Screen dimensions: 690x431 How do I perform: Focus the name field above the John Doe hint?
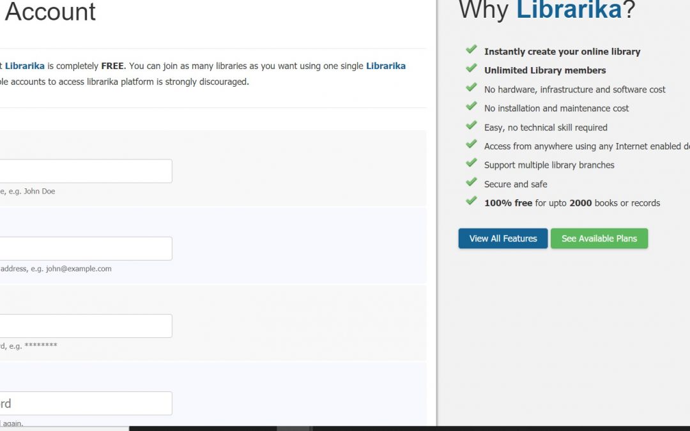pyautogui.click(x=86, y=171)
